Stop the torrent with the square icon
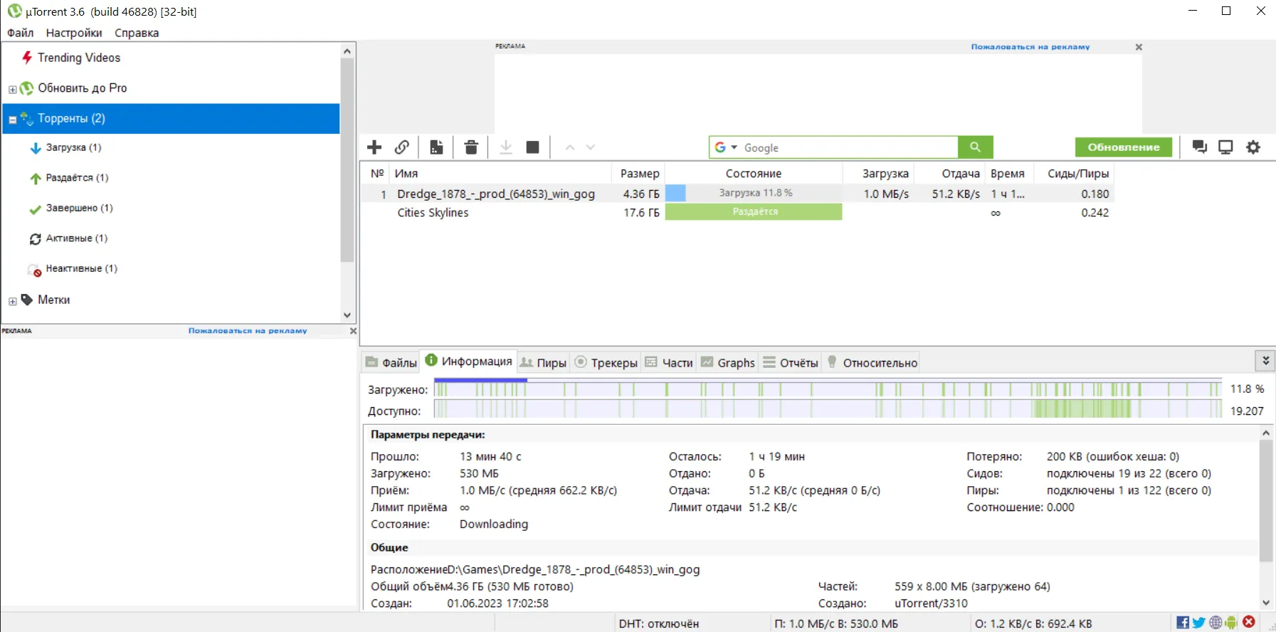 point(532,147)
